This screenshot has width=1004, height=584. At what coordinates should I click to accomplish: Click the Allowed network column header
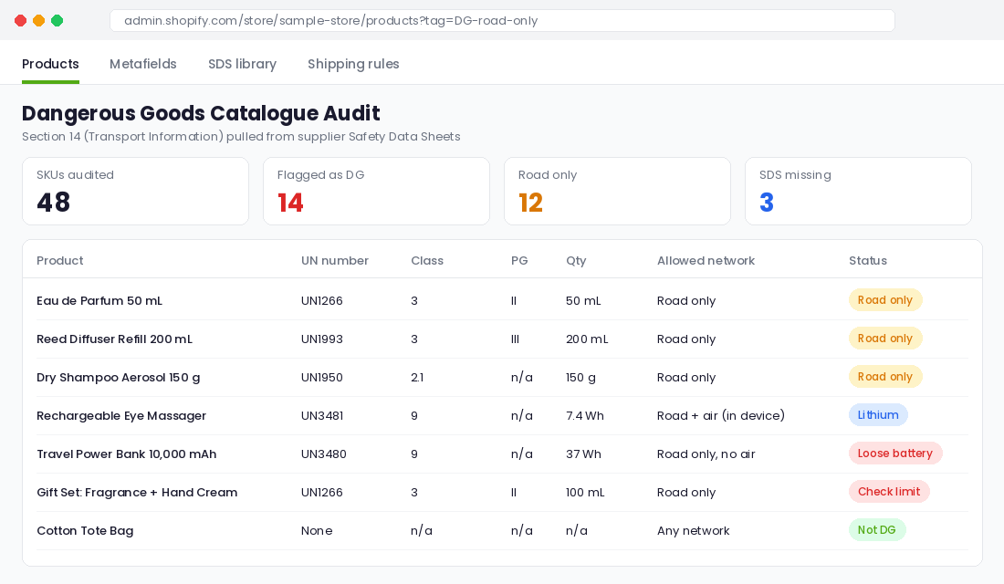(x=706, y=261)
